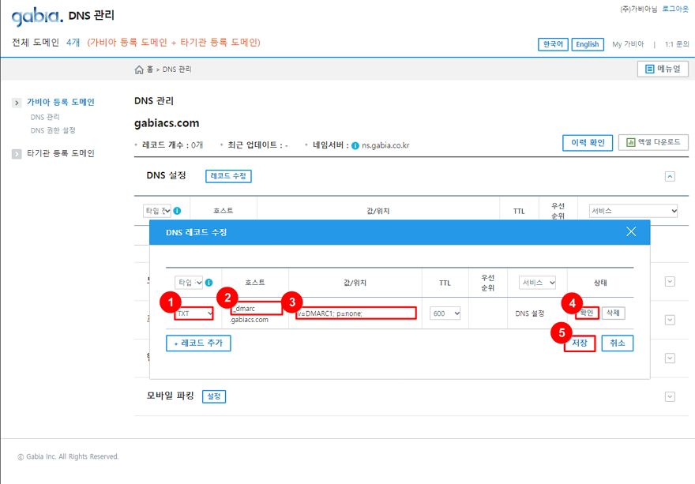Click the home icon in the breadcrumb
Viewport: 695px width, 484px height.
(139, 69)
